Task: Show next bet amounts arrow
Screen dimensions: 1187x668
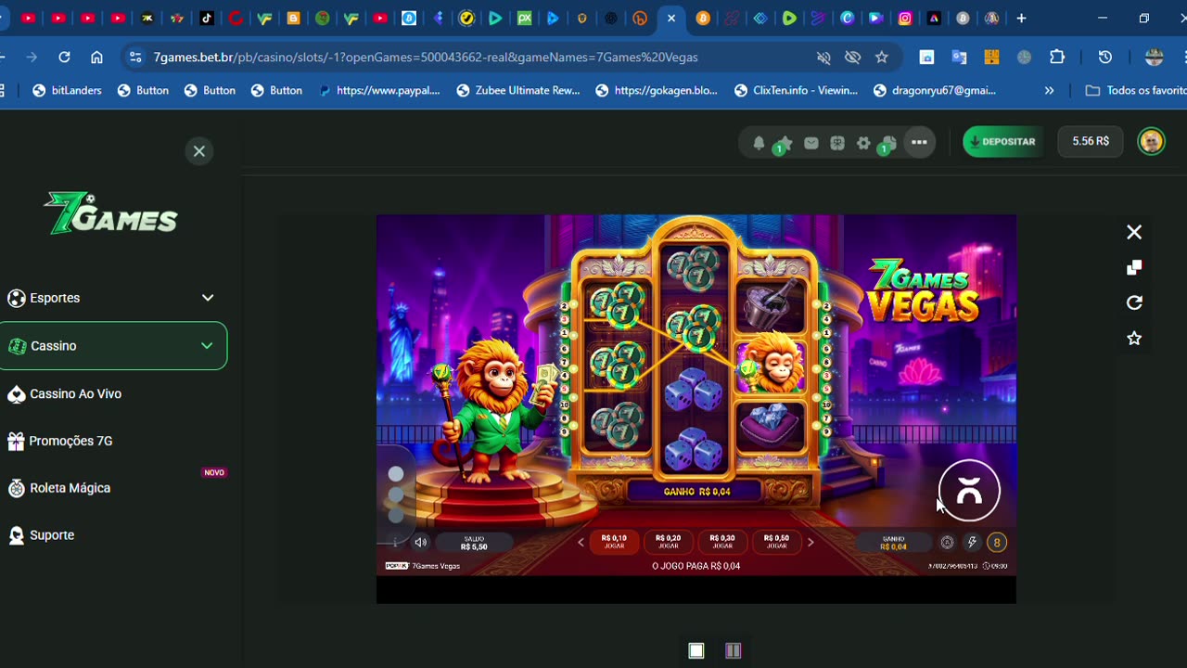Action: (810, 543)
